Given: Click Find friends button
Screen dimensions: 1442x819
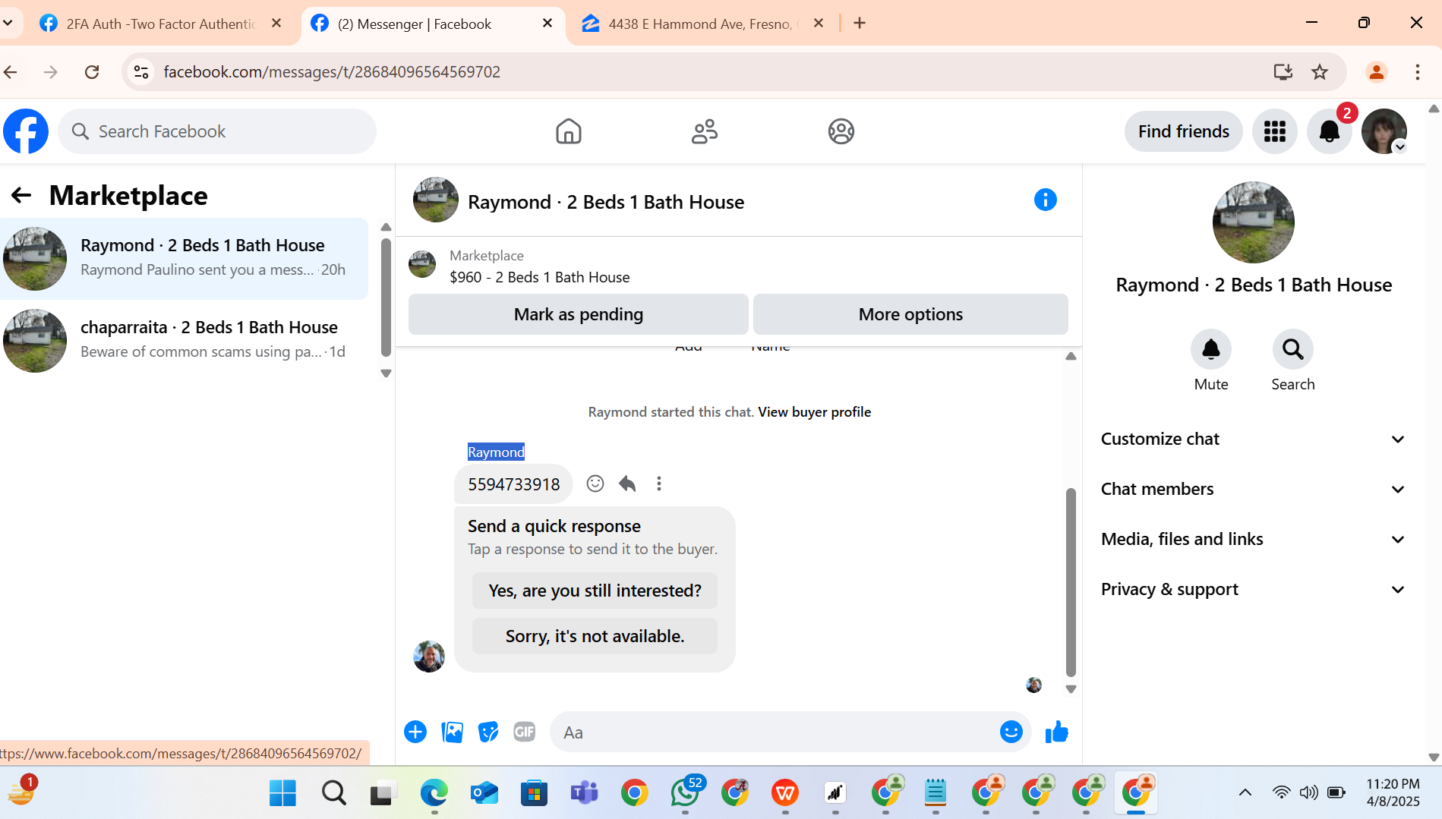Looking at the screenshot, I should coord(1183,131).
